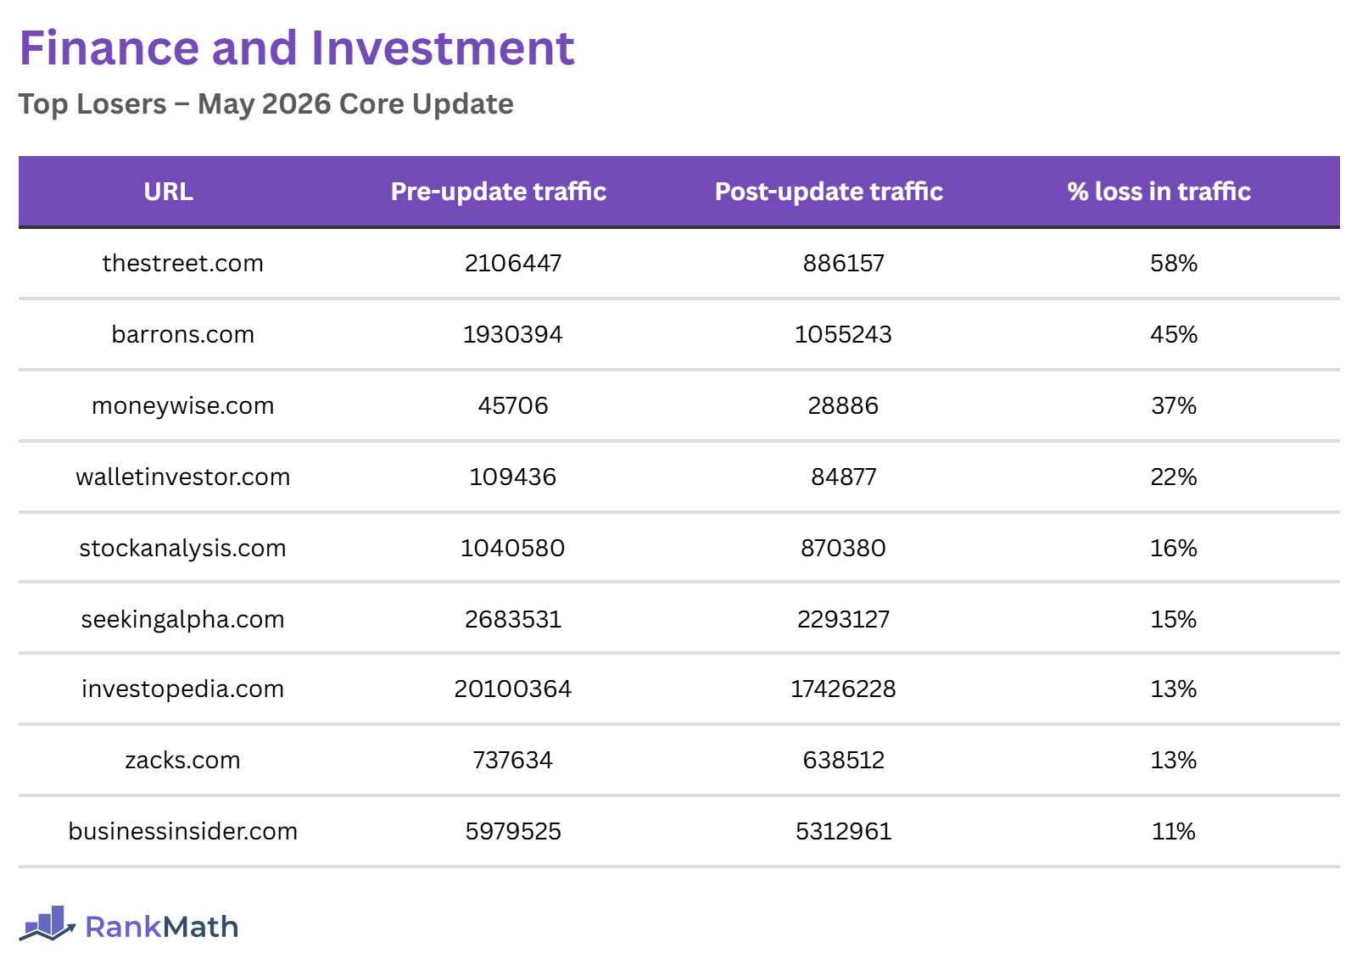This screenshot has height=965, width=1357.
Task: Click the URL column header
Action: tap(168, 192)
